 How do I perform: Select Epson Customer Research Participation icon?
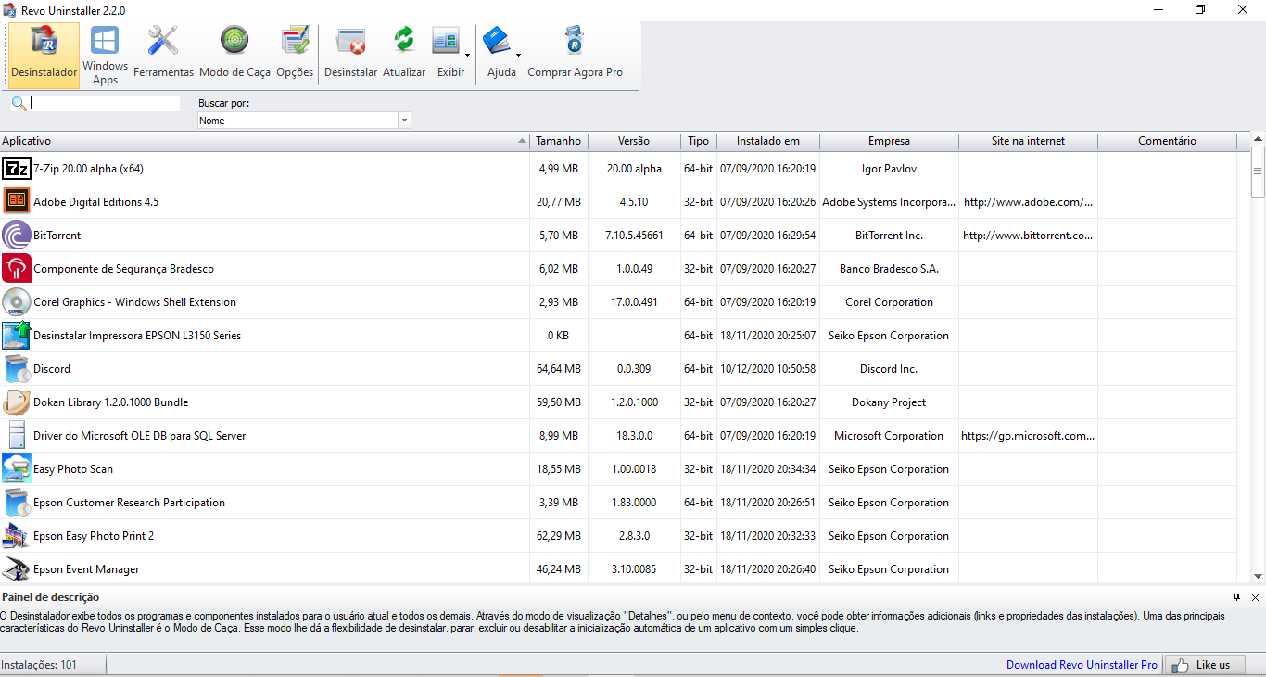pyautogui.click(x=17, y=503)
